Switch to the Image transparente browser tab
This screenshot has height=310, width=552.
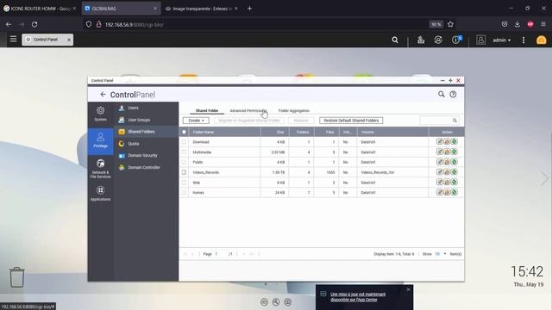tap(202, 9)
